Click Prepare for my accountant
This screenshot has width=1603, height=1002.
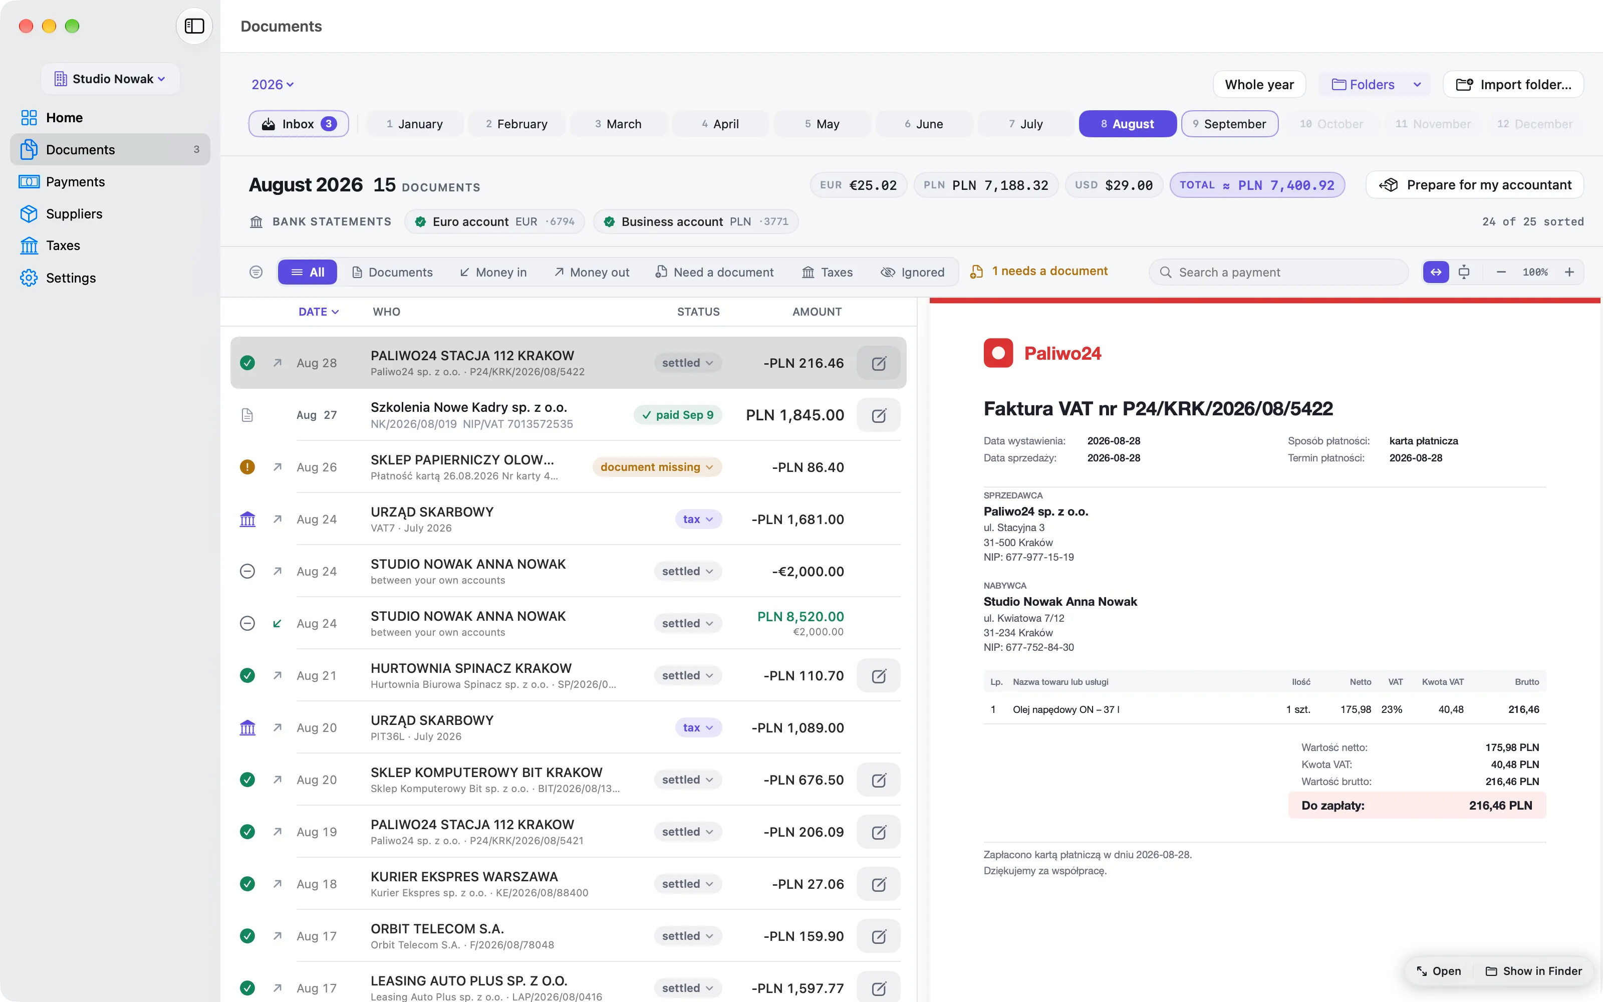pyautogui.click(x=1474, y=185)
